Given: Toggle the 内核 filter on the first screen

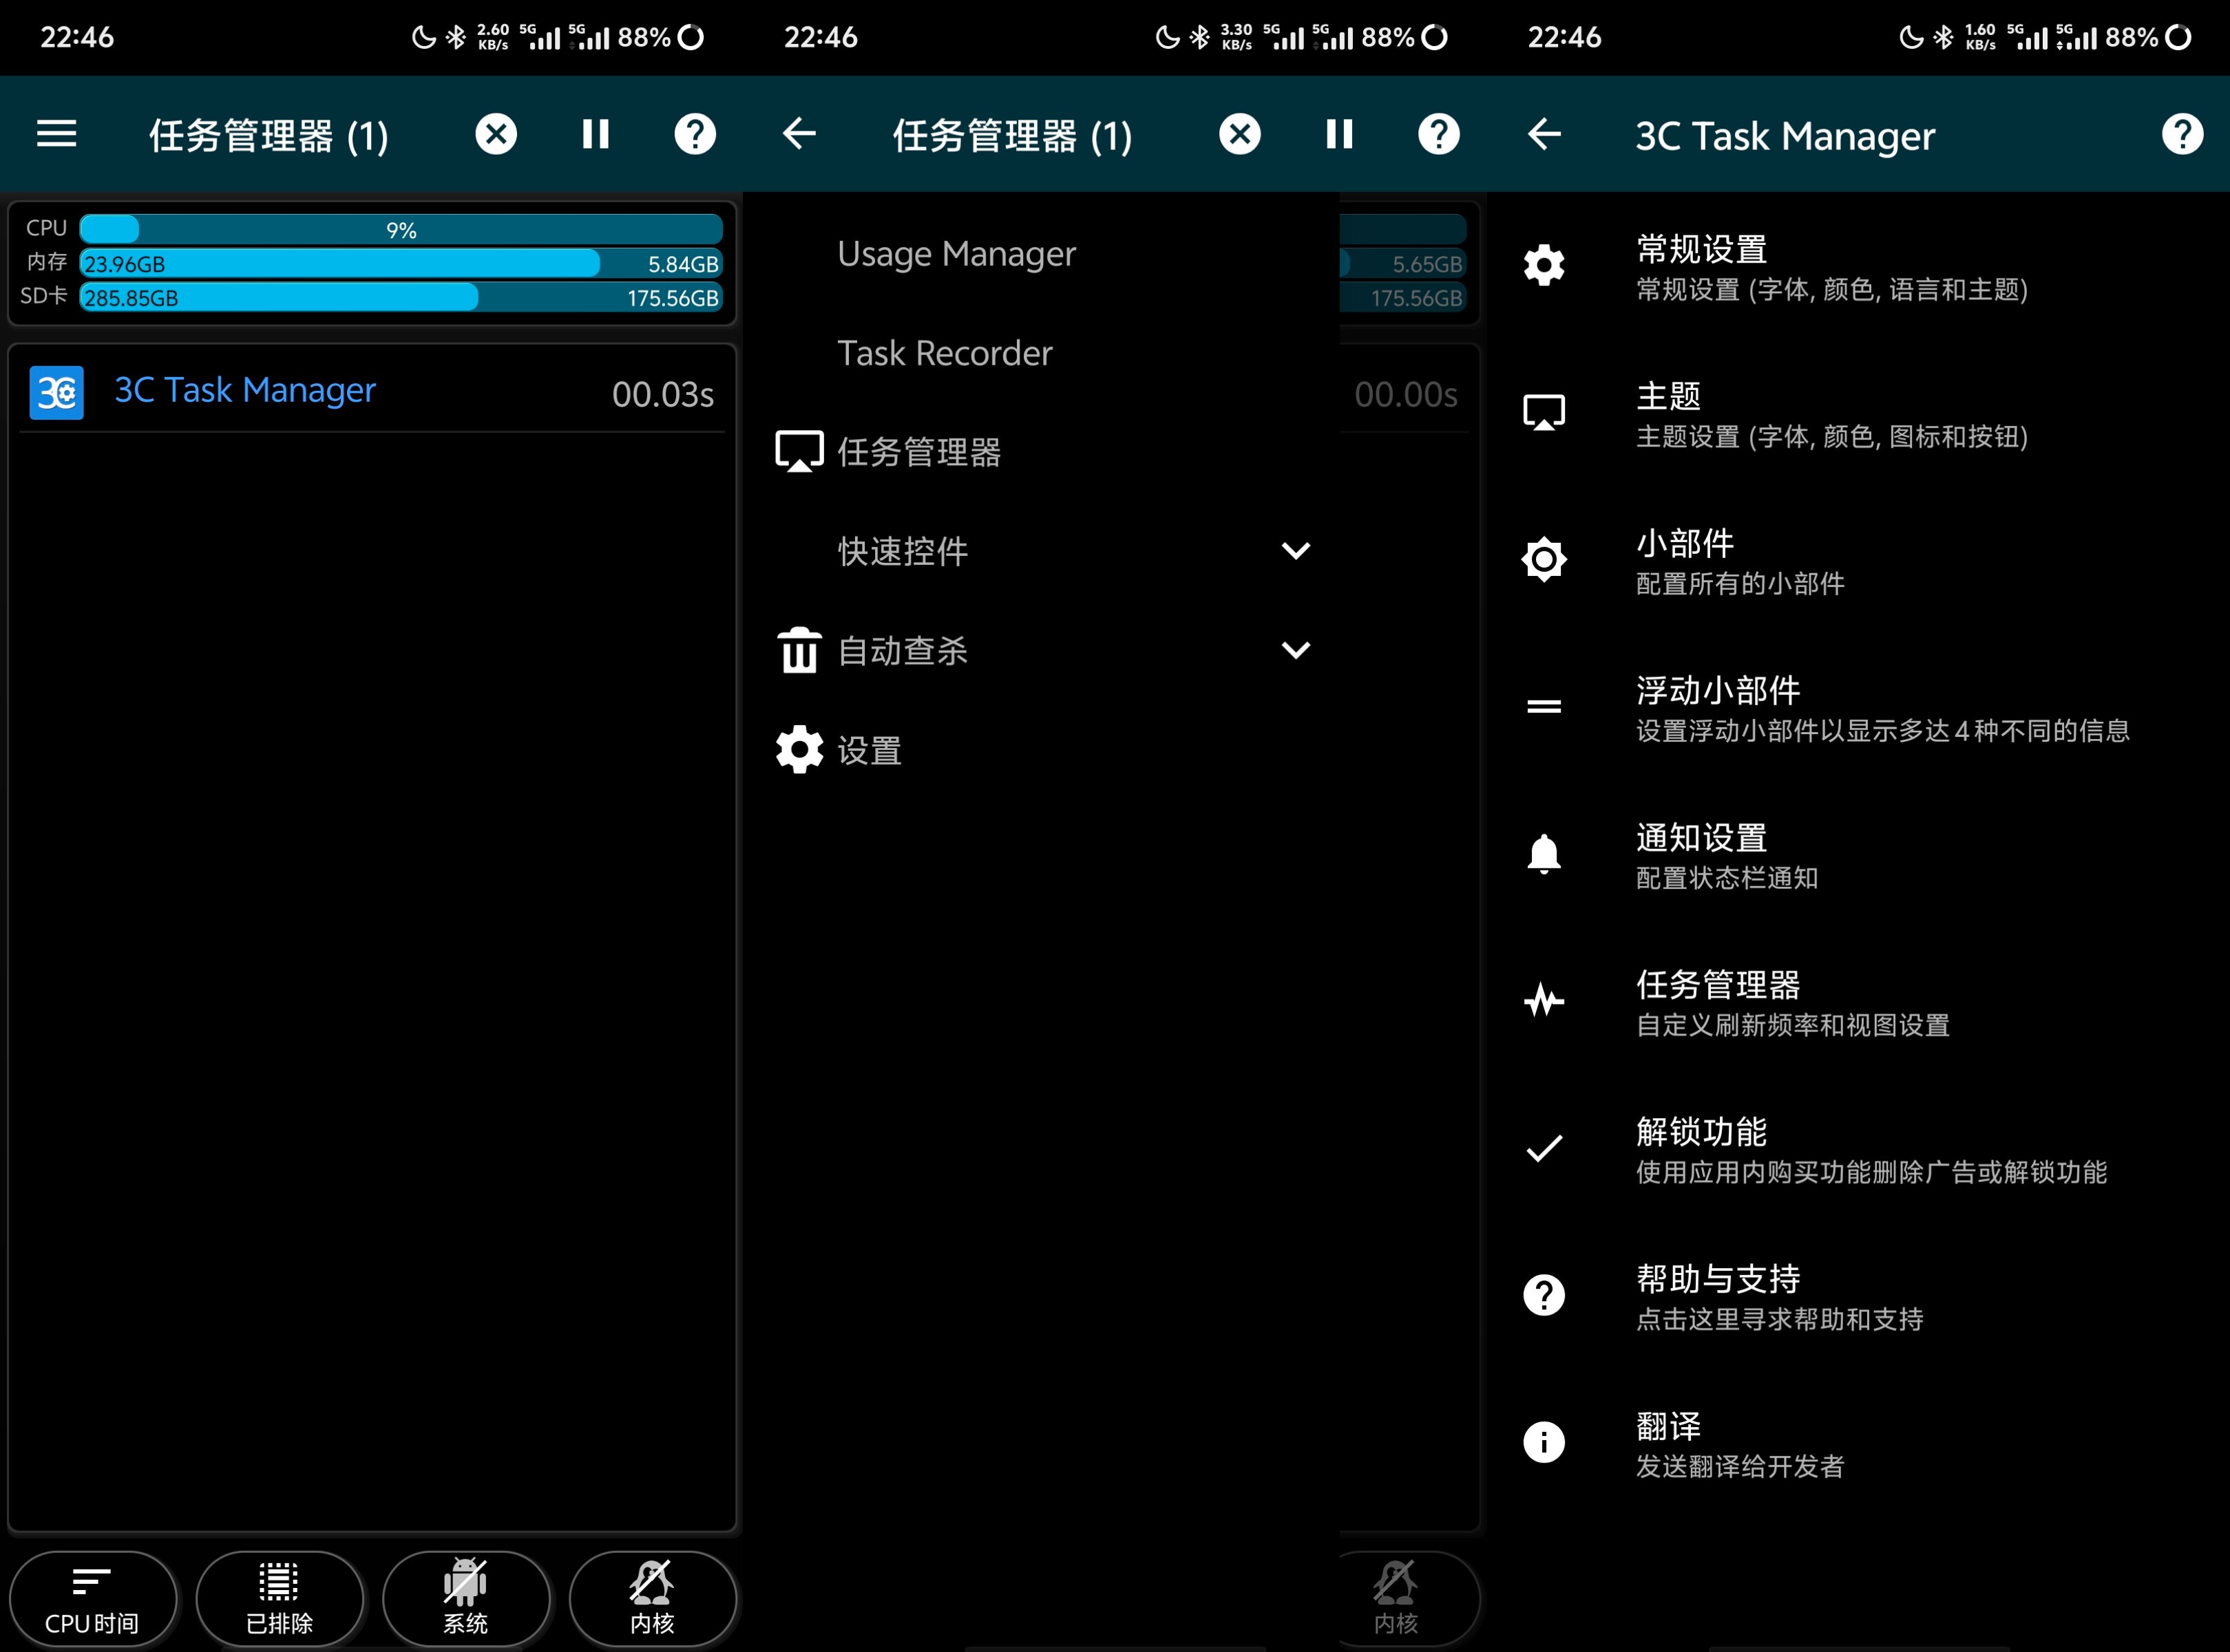Looking at the screenshot, I should tap(652, 1597).
